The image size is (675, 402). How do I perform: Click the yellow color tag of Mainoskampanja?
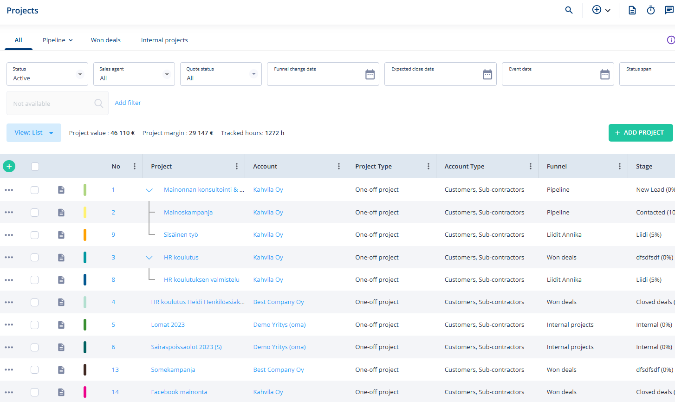pos(85,212)
